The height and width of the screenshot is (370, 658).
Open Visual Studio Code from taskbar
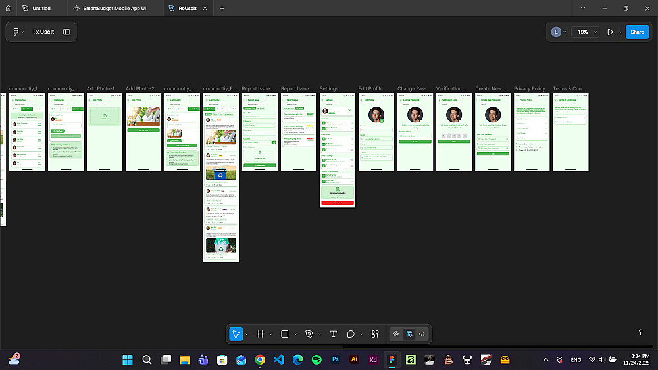coord(279,360)
